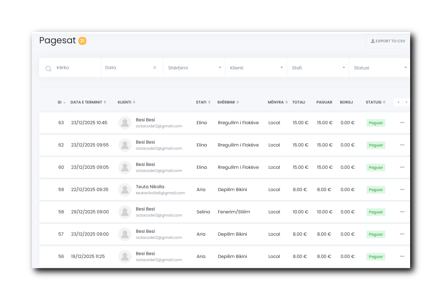Click Teuta Nikolla's avatar icon
The height and width of the screenshot is (300, 442).
click(x=125, y=190)
